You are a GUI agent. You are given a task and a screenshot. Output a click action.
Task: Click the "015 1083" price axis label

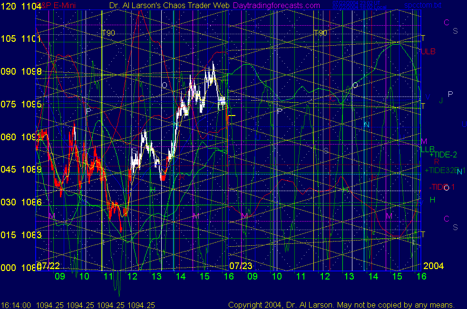[21, 235]
